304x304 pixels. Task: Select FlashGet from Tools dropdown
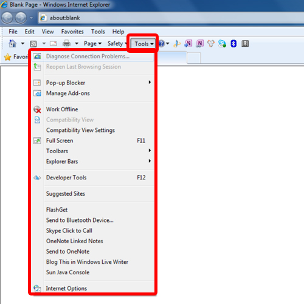pyautogui.click(x=93, y=210)
